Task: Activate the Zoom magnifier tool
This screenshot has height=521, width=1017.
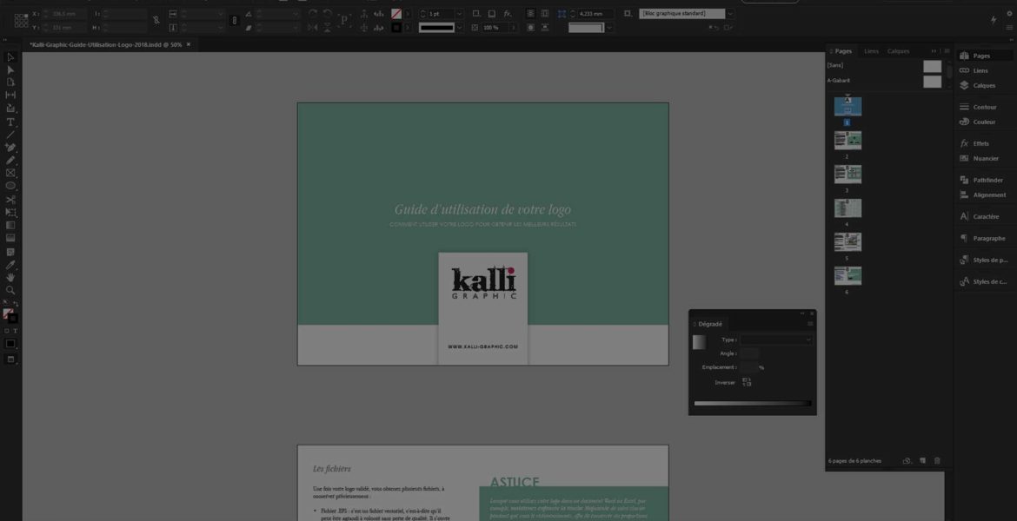Action: [x=10, y=290]
